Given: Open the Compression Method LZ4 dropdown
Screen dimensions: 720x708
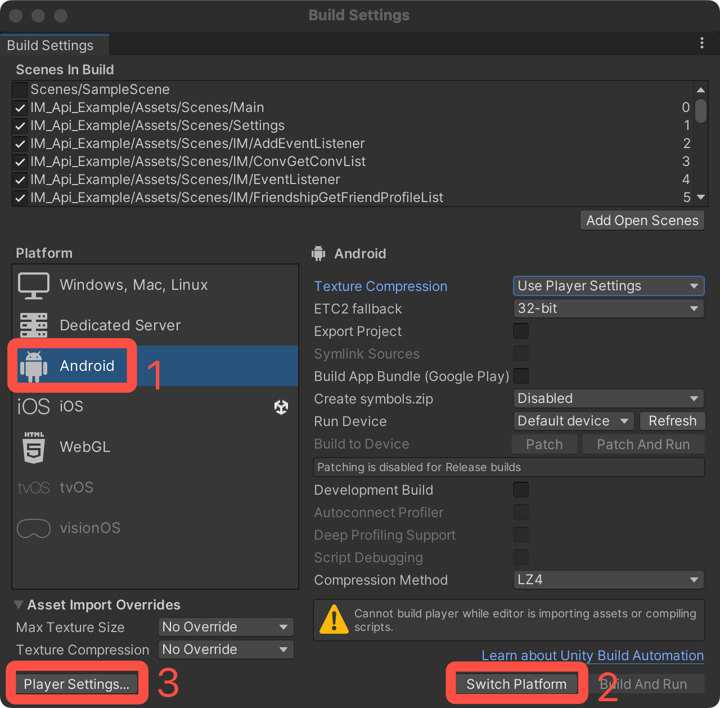Looking at the screenshot, I should tap(608, 580).
